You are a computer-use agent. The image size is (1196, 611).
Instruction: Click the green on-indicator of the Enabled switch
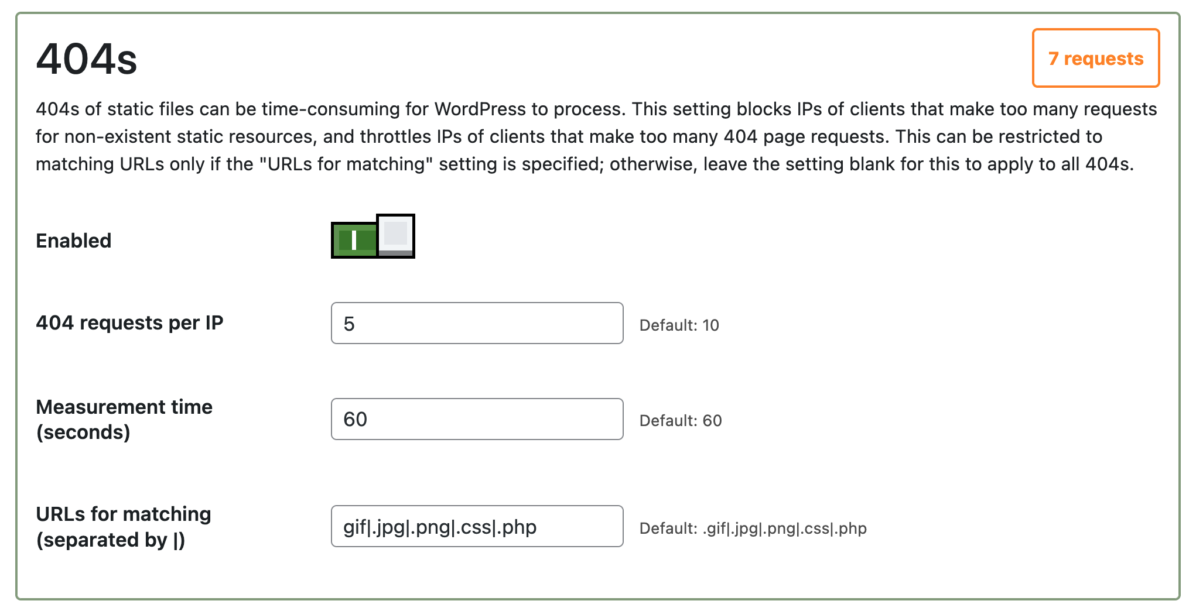354,240
